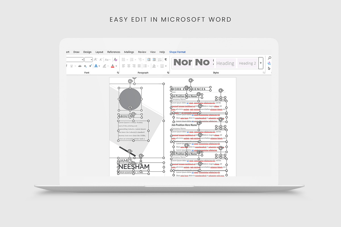
Task: Create a numbered list
Action: pyautogui.click(x=132, y=59)
